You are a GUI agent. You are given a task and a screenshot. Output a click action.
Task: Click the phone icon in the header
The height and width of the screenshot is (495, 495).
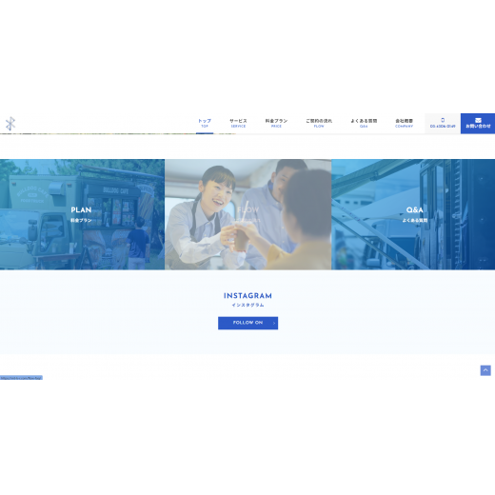pos(443,120)
